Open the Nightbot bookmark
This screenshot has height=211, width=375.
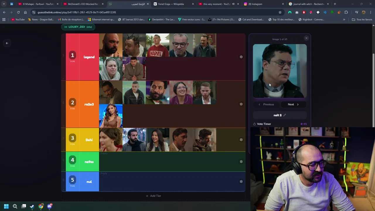point(311,20)
